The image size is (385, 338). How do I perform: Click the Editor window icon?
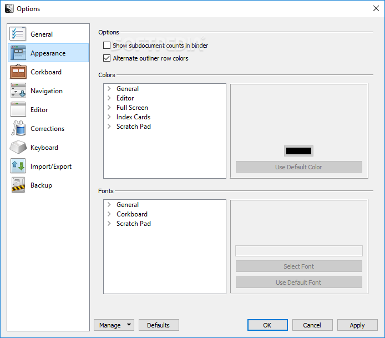18,109
